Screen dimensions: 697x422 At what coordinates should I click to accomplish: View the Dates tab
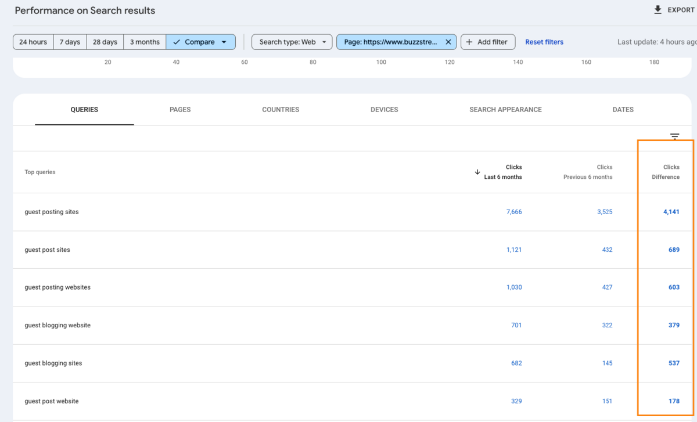(623, 109)
